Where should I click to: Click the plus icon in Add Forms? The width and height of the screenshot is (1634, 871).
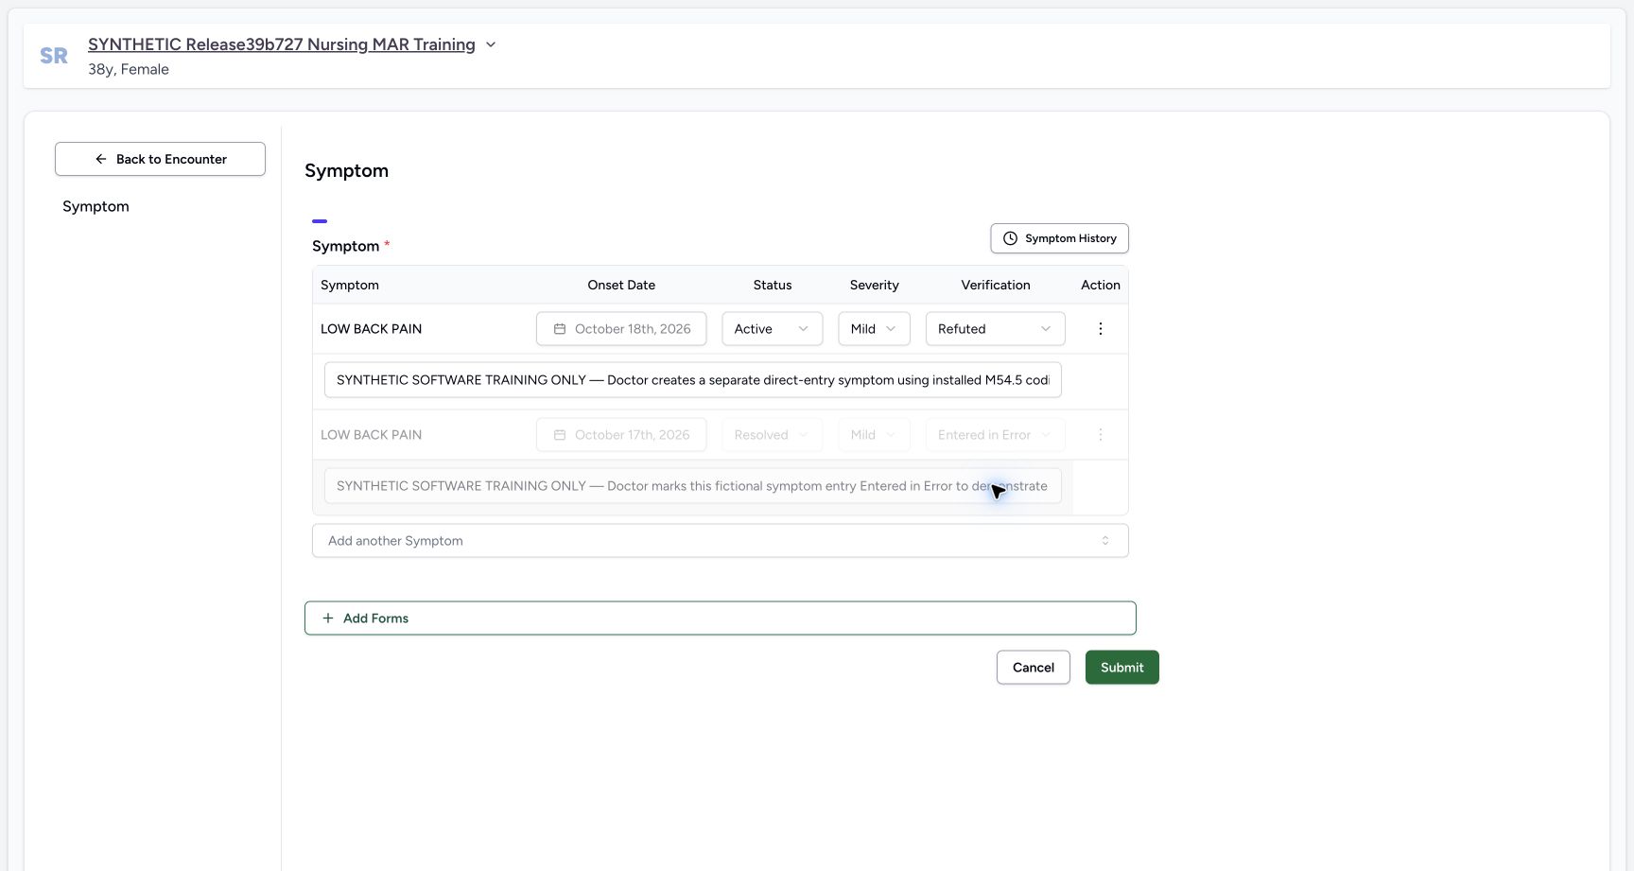pos(328,618)
